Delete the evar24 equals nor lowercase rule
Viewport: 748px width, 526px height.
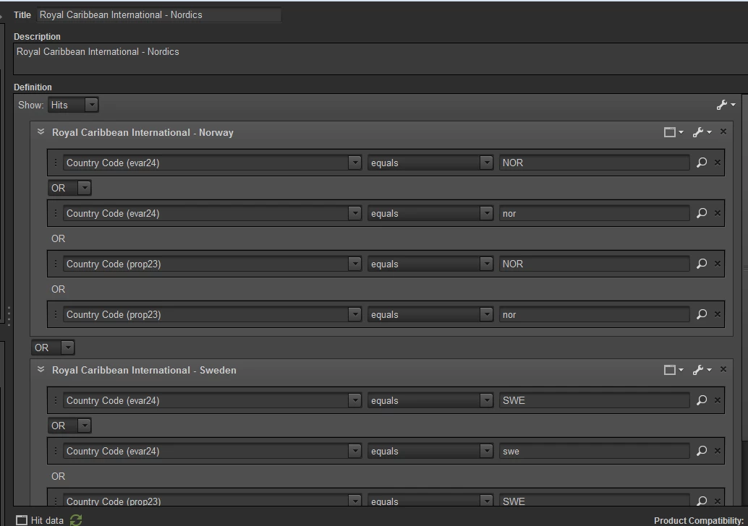pos(718,213)
